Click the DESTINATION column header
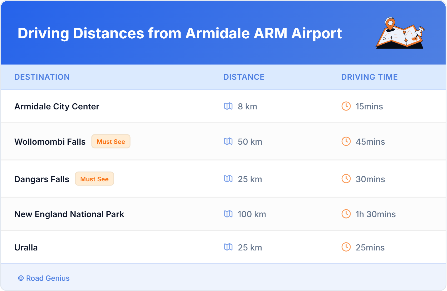 tap(42, 77)
